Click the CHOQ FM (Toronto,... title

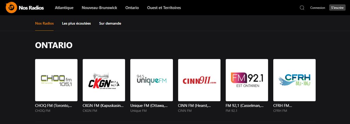pos(54,106)
